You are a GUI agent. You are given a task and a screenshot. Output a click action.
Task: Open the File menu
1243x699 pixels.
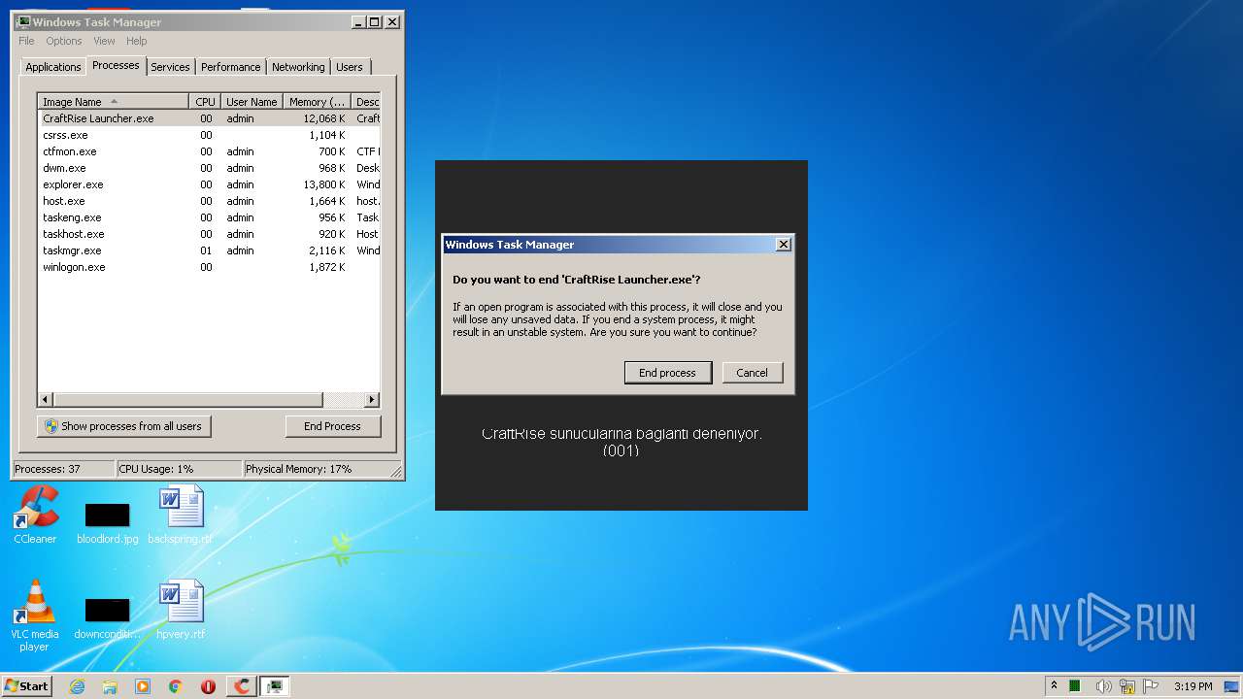click(26, 41)
